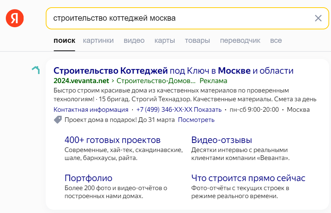Open the 'Видео-отзывы' sitelink

pos(222,140)
